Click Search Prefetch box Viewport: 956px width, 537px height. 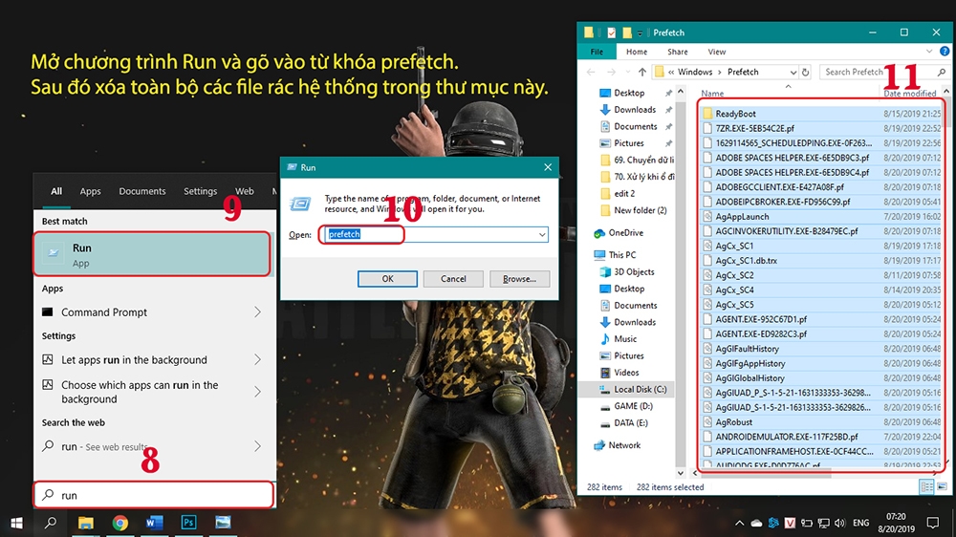point(883,72)
